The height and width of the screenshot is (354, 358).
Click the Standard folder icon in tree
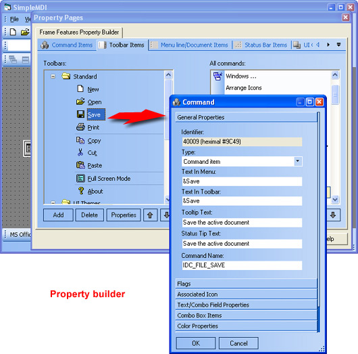click(x=66, y=76)
